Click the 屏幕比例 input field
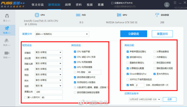Image resolution: width=187 pixels, height=107 pixels. tap(49, 92)
